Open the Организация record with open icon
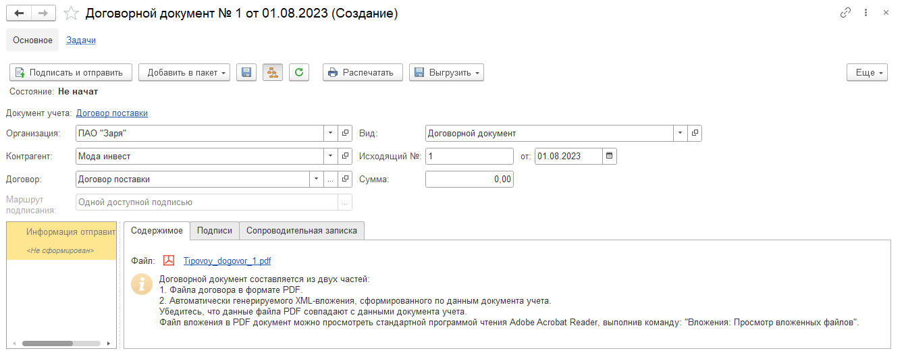The width and height of the screenshot is (904, 357). pyautogui.click(x=346, y=134)
